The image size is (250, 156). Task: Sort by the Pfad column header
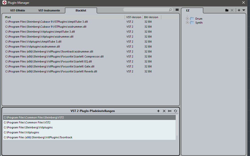[64, 17]
